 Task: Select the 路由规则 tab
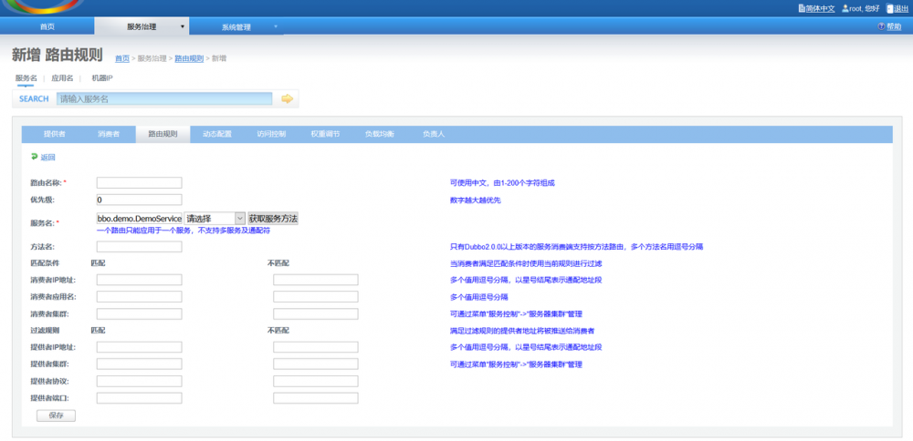pyautogui.click(x=163, y=134)
